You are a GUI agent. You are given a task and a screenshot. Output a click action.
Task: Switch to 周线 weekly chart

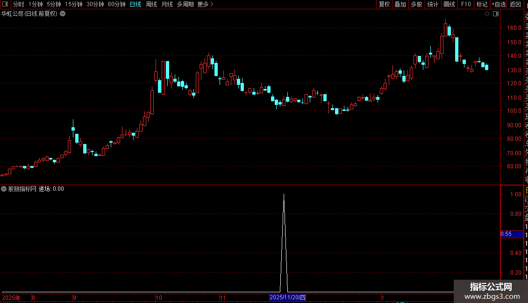pyautogui.click(x=151, y=4)
